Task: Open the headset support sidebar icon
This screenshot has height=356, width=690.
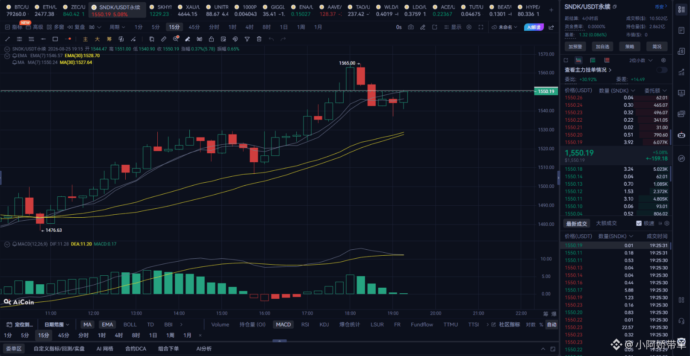Action: click(681, 321)
